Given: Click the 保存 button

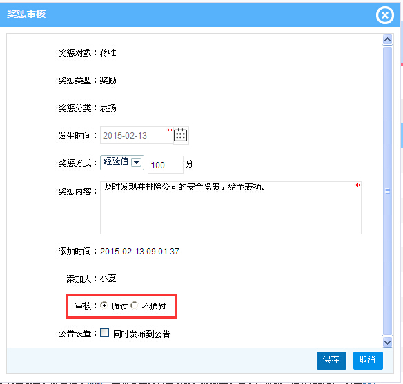Looking at the screenshot, I should pyautogui.click(x=331, y=360).
